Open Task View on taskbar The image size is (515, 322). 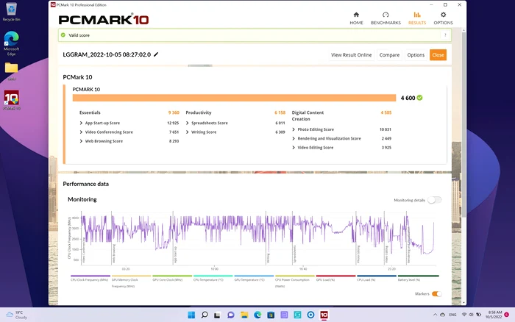[217, 315]
